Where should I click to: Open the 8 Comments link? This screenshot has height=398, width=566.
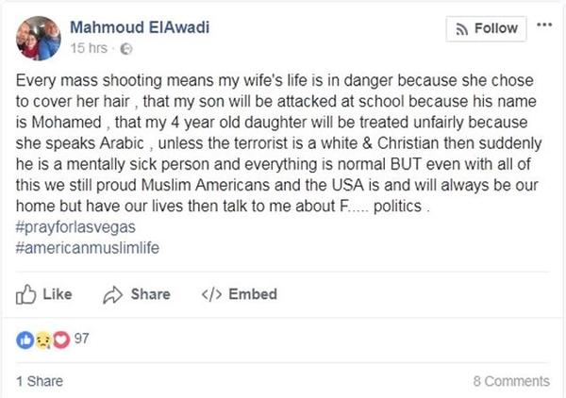click(x=511, y=381)
